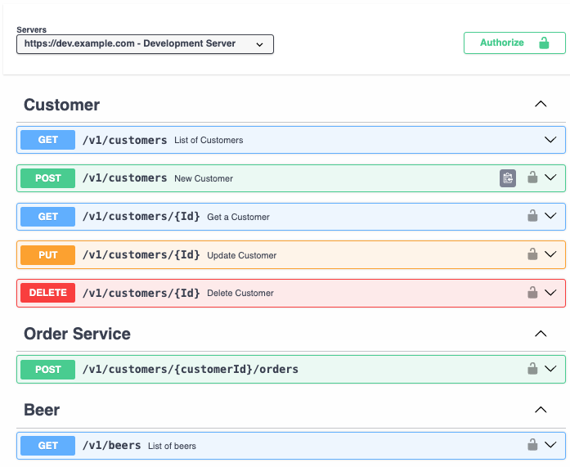Click the lock icon on the orders endpoint
The image size is (570, 467).
[x=532, y=369]
